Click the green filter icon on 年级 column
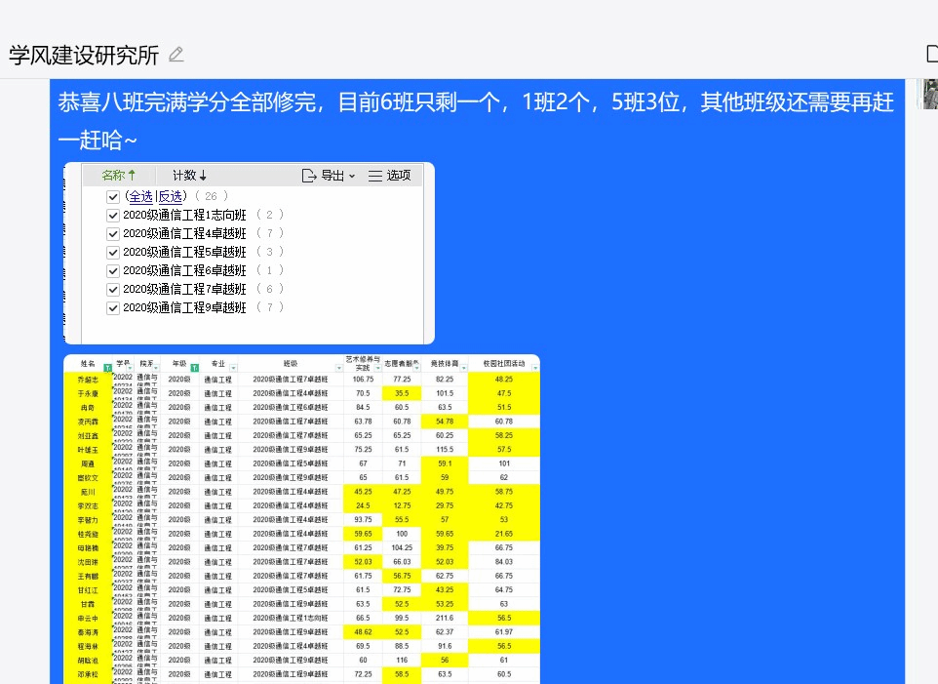 coord(194,368)
